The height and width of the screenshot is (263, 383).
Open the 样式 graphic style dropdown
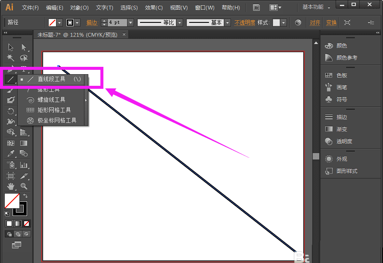pos(283,23)
